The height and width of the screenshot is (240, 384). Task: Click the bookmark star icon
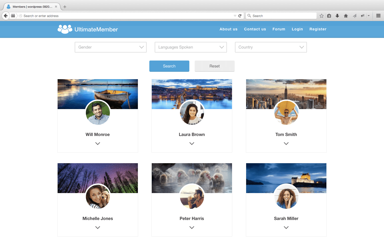(x=321, y=16)
